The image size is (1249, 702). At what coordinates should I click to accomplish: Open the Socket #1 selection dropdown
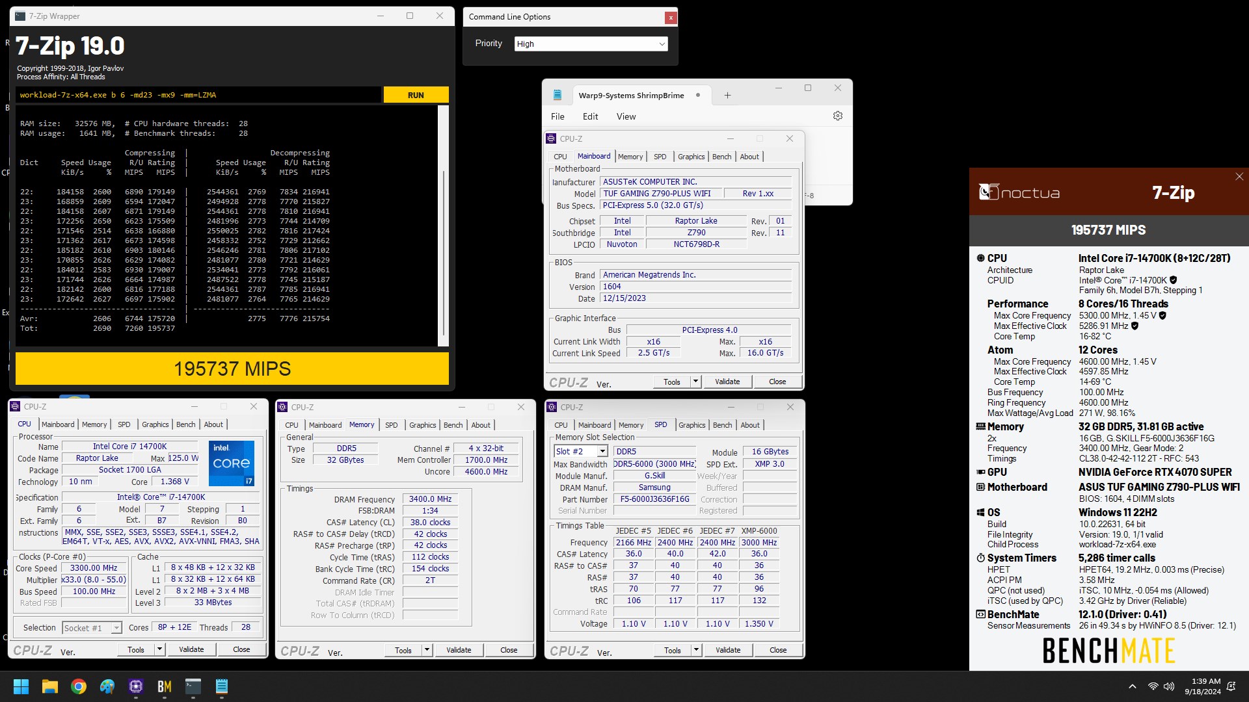pyautogui.click(x=91, y=627)
